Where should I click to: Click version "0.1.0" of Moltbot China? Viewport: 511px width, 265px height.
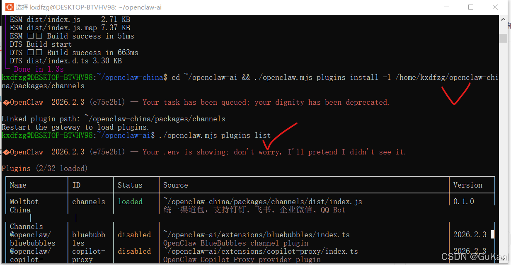click(x=464, y=202)
